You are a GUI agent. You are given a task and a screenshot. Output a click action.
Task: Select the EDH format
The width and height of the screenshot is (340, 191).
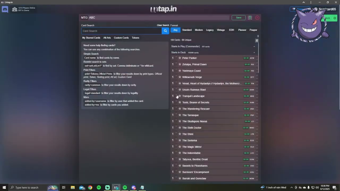pos(231,30)
